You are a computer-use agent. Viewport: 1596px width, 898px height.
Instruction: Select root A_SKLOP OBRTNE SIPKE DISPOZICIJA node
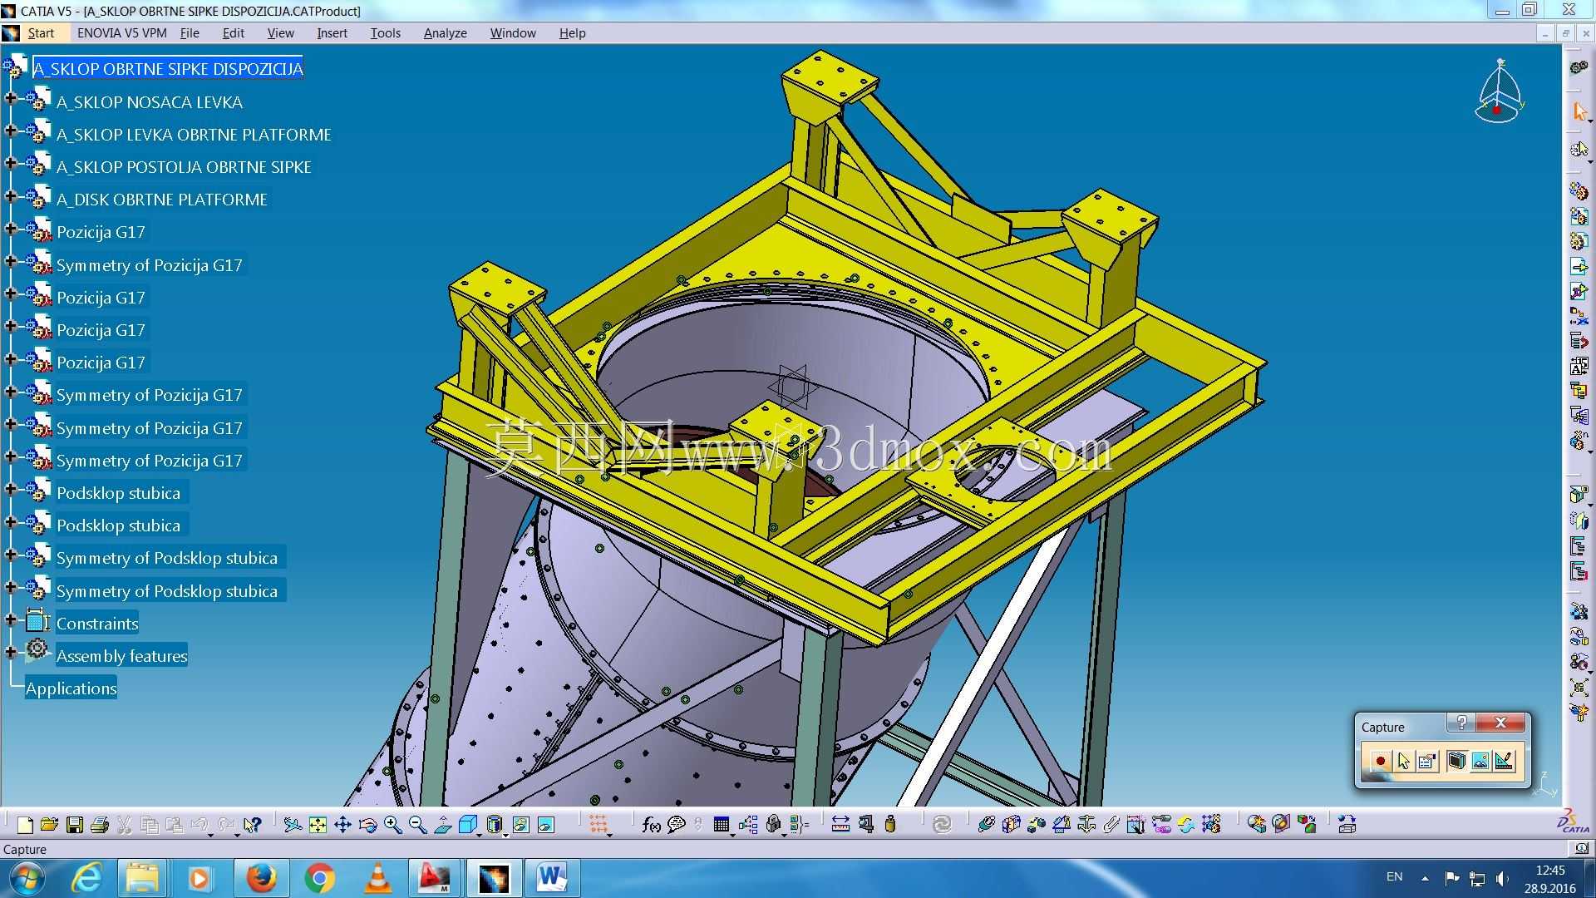[168, 69]
